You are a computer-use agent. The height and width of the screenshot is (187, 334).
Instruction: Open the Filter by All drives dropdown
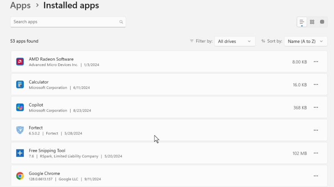(x=235, y=41)
